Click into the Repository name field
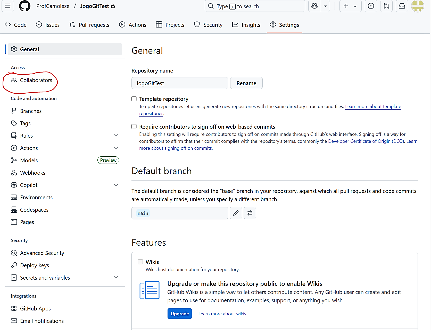 pos(180,83)
